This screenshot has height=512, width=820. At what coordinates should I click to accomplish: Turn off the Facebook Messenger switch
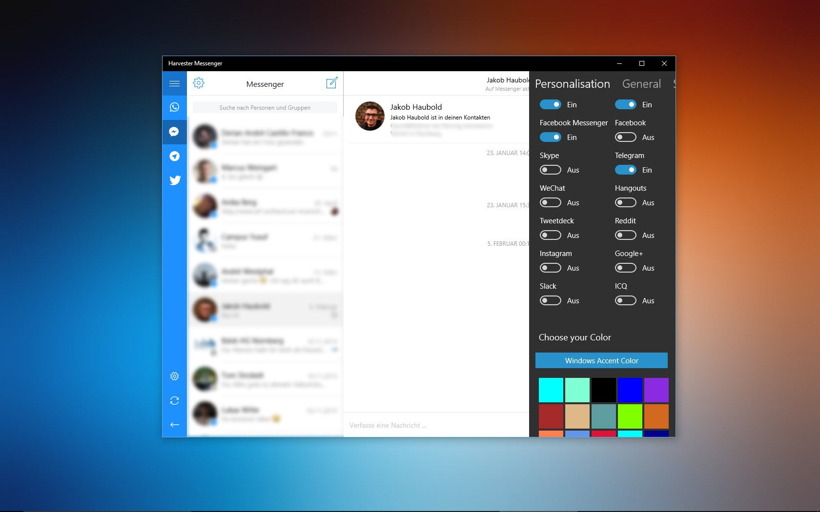coord(550,138)
